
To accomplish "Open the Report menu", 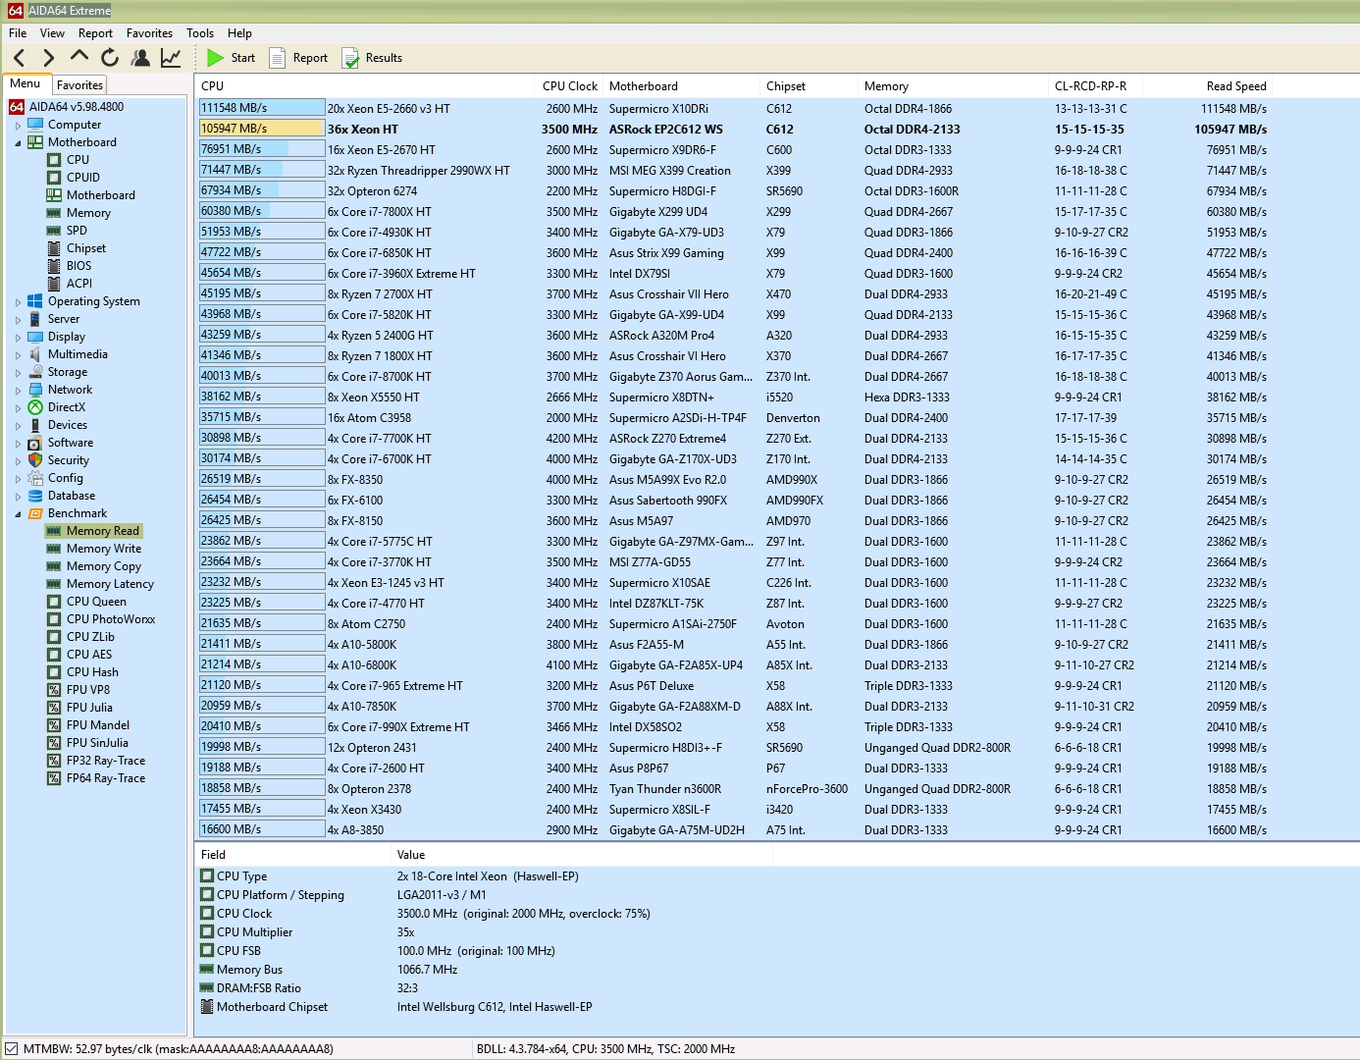I will (95, 33).
